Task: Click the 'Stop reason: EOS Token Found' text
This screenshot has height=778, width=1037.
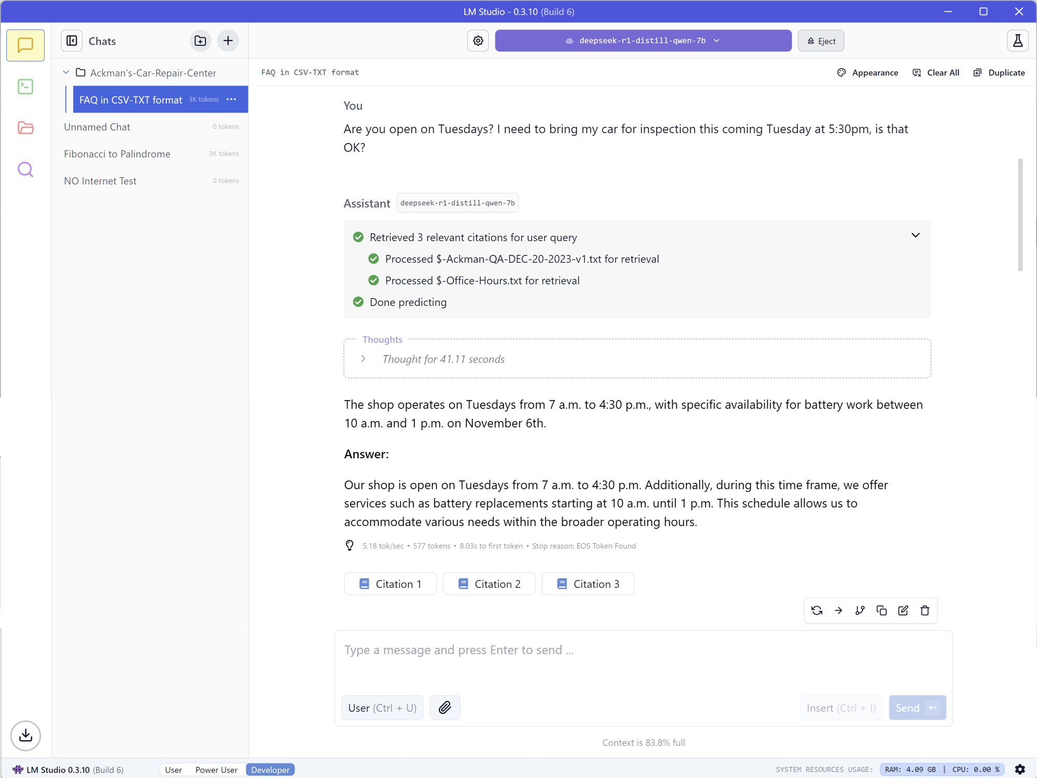Action: (x=584, y=546)
